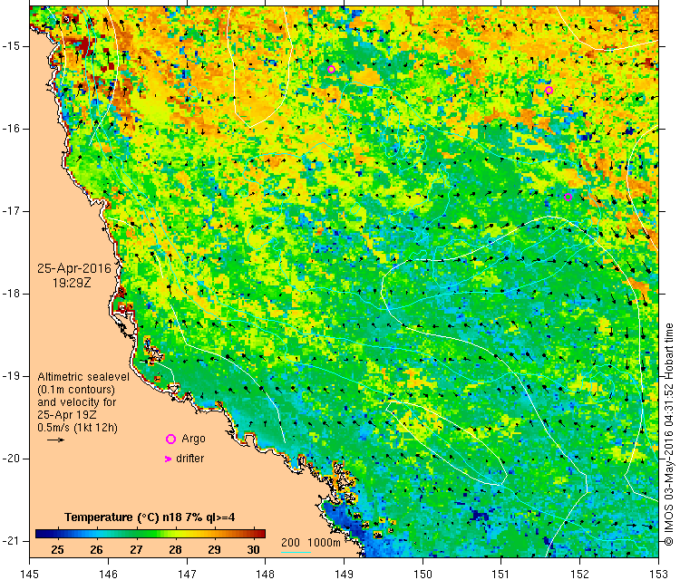Click the '0.5m/s (1kt 12h)' text
680x580 pixels.
point(77,428)
